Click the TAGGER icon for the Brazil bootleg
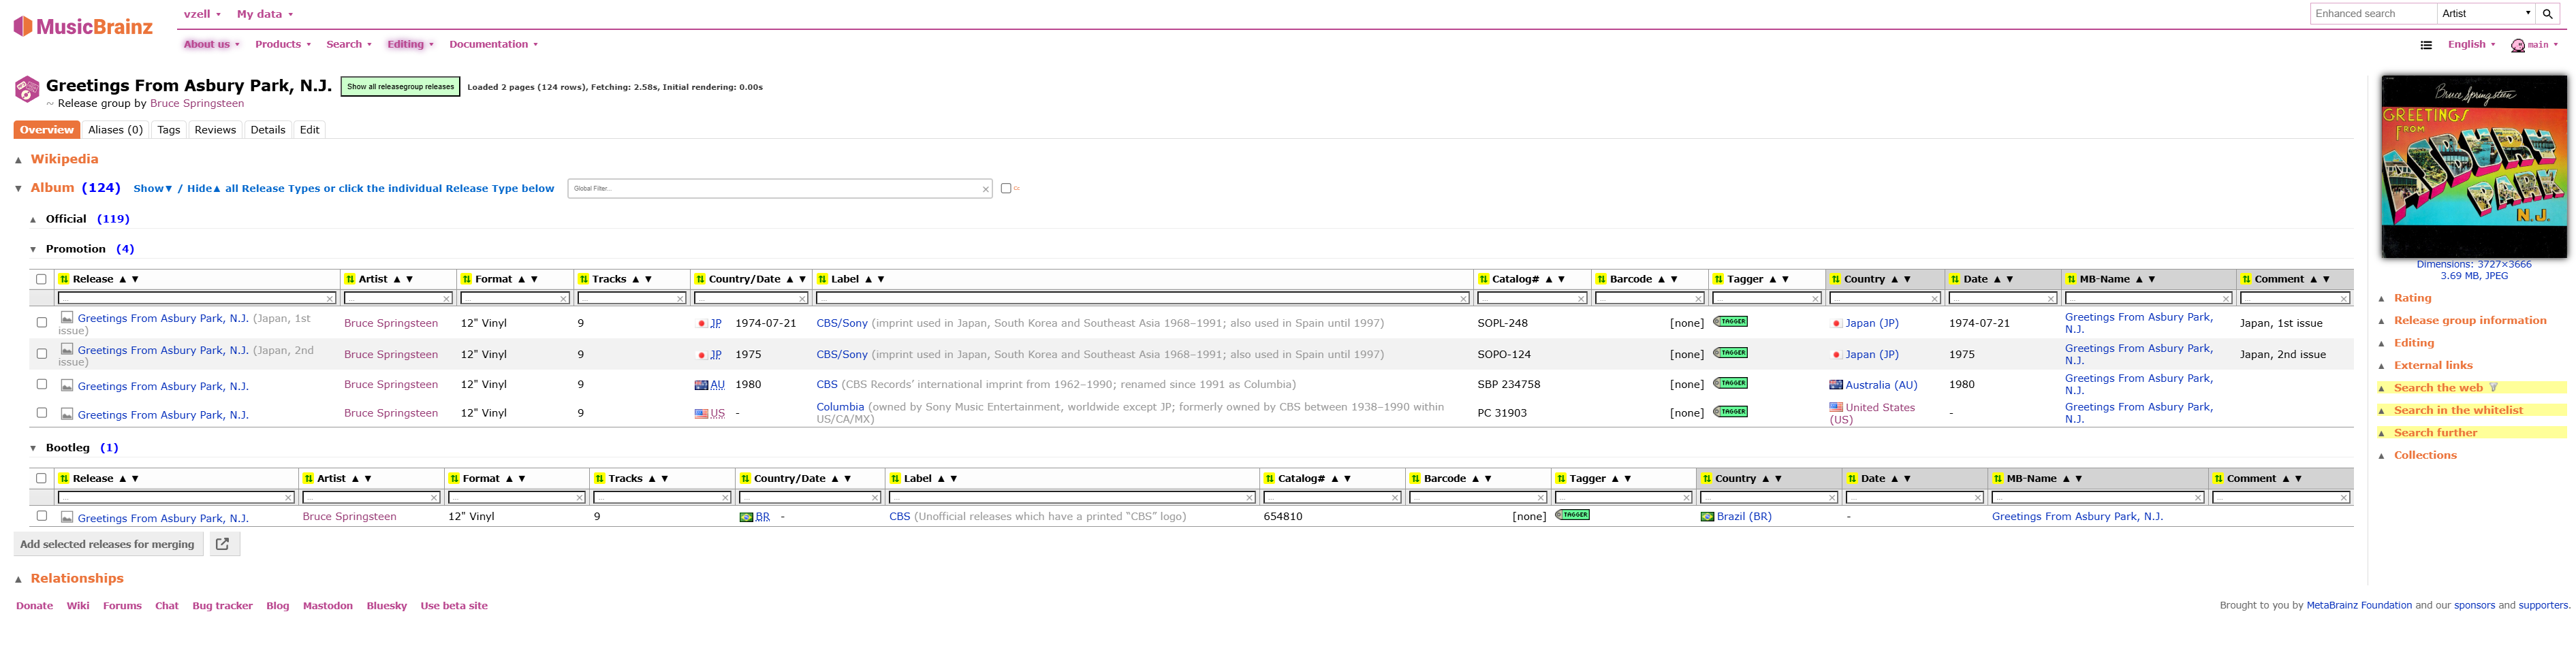The height and width of the screenshot is (648, 2576). click(1572, 515)
